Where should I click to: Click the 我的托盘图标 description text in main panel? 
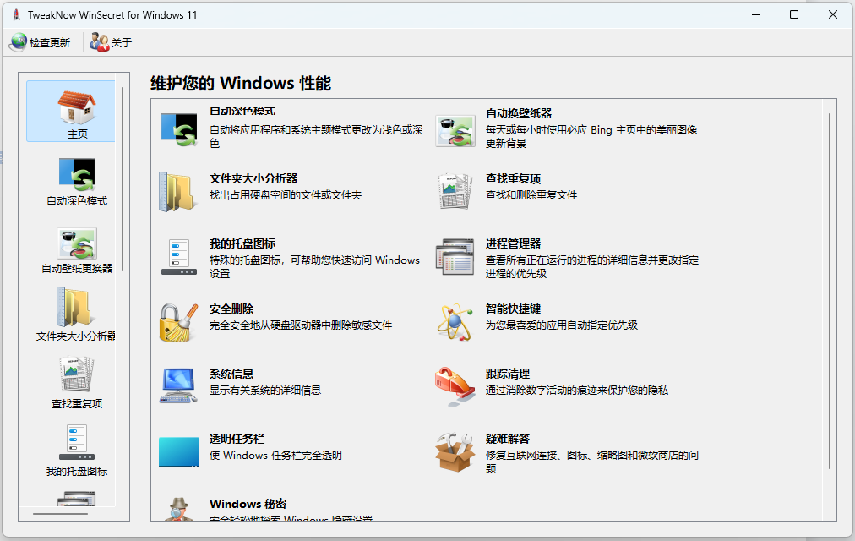[x=314, y=266]
